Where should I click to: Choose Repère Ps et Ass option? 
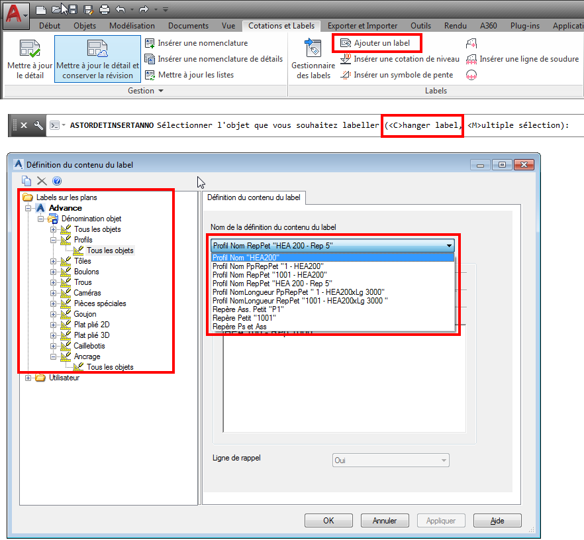coord(332,327)
